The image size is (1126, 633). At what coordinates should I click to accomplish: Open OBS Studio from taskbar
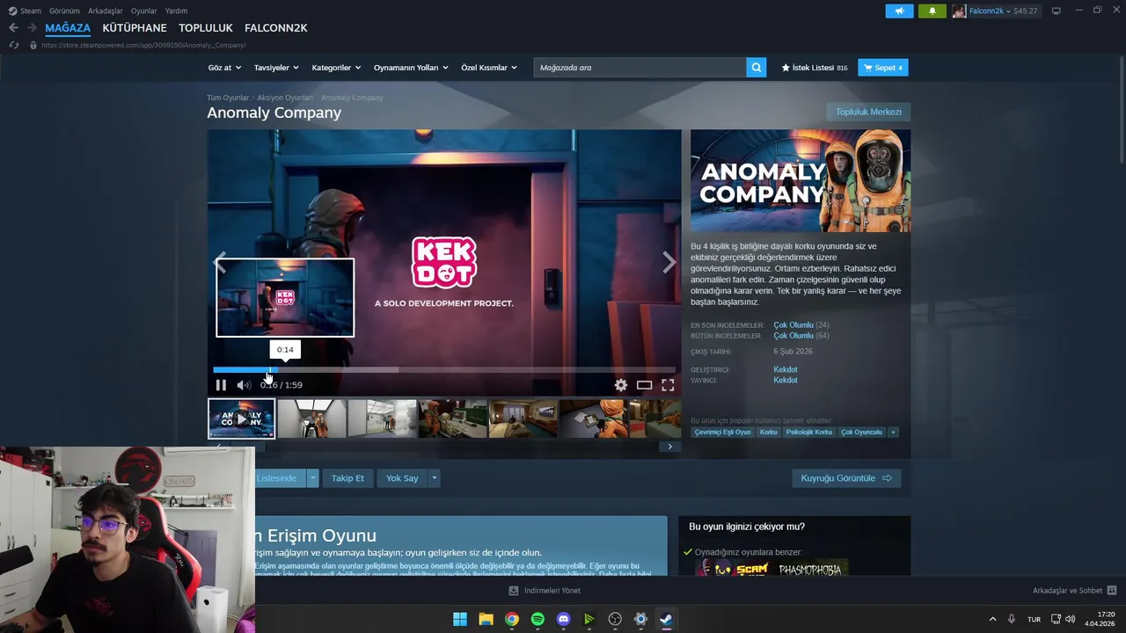pos(615,619)
